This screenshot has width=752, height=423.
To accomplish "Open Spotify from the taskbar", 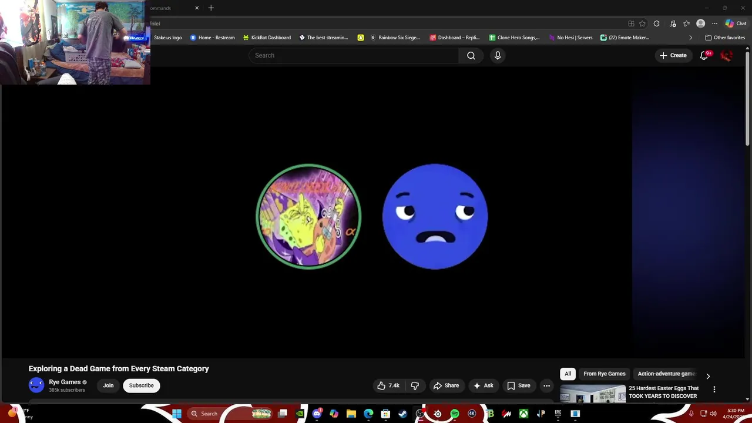I will coord(455,414).
